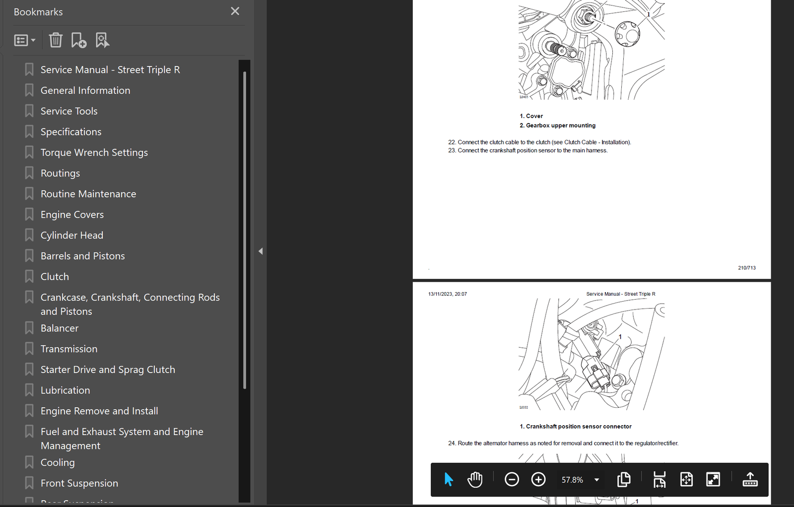
Task: Open the Transmission bookmark
Action: pyautogui.click(x=69, y=349)
